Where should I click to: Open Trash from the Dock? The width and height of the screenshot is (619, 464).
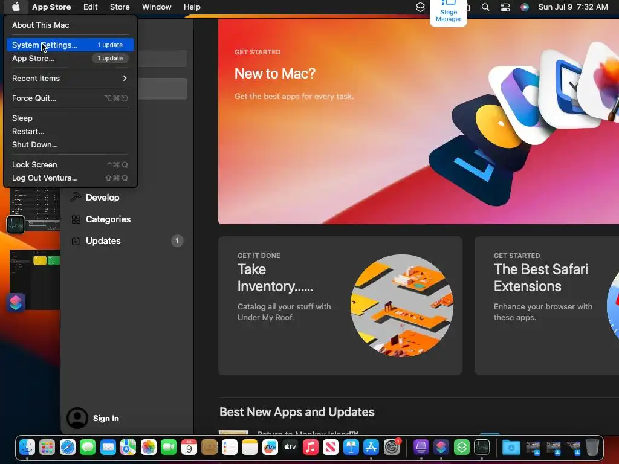[x=592, y=447]
